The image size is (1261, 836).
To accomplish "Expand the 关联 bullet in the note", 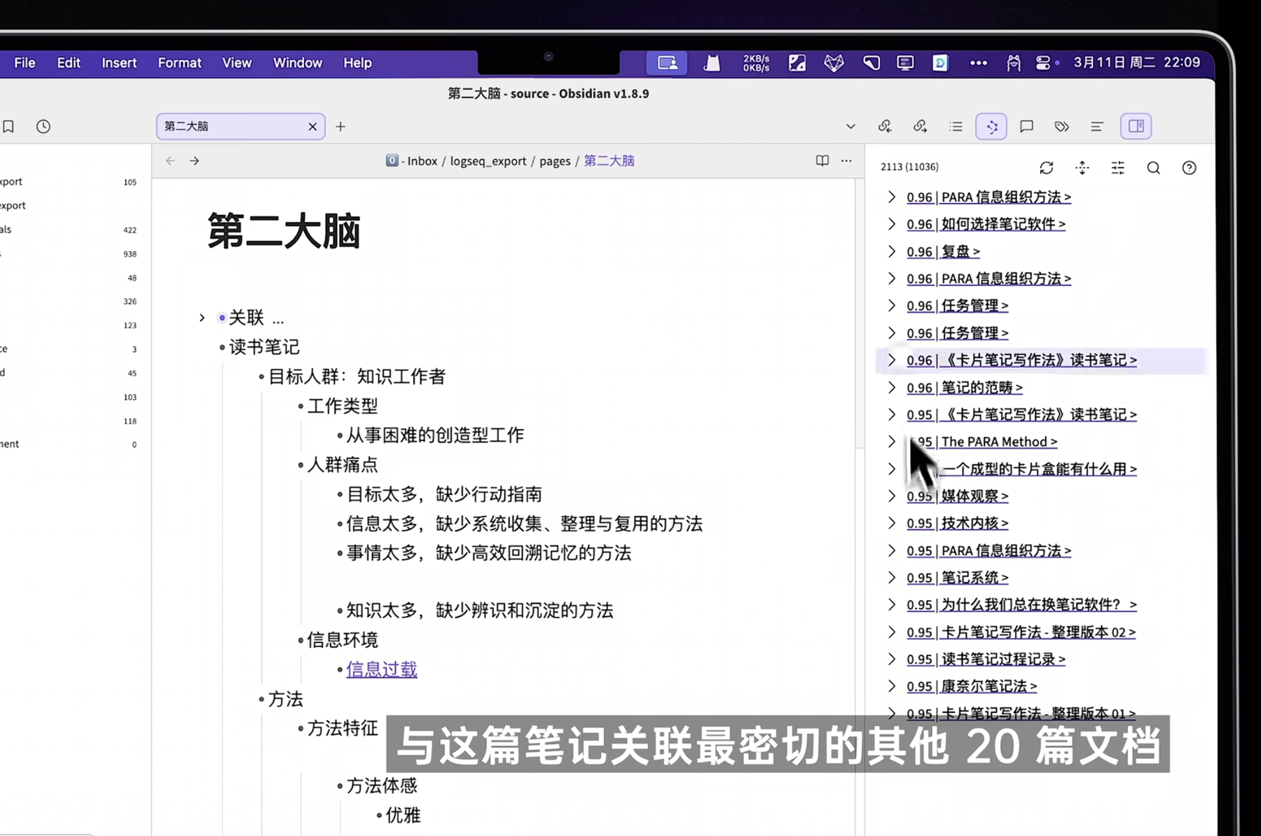I will click(x=202, y=317).
